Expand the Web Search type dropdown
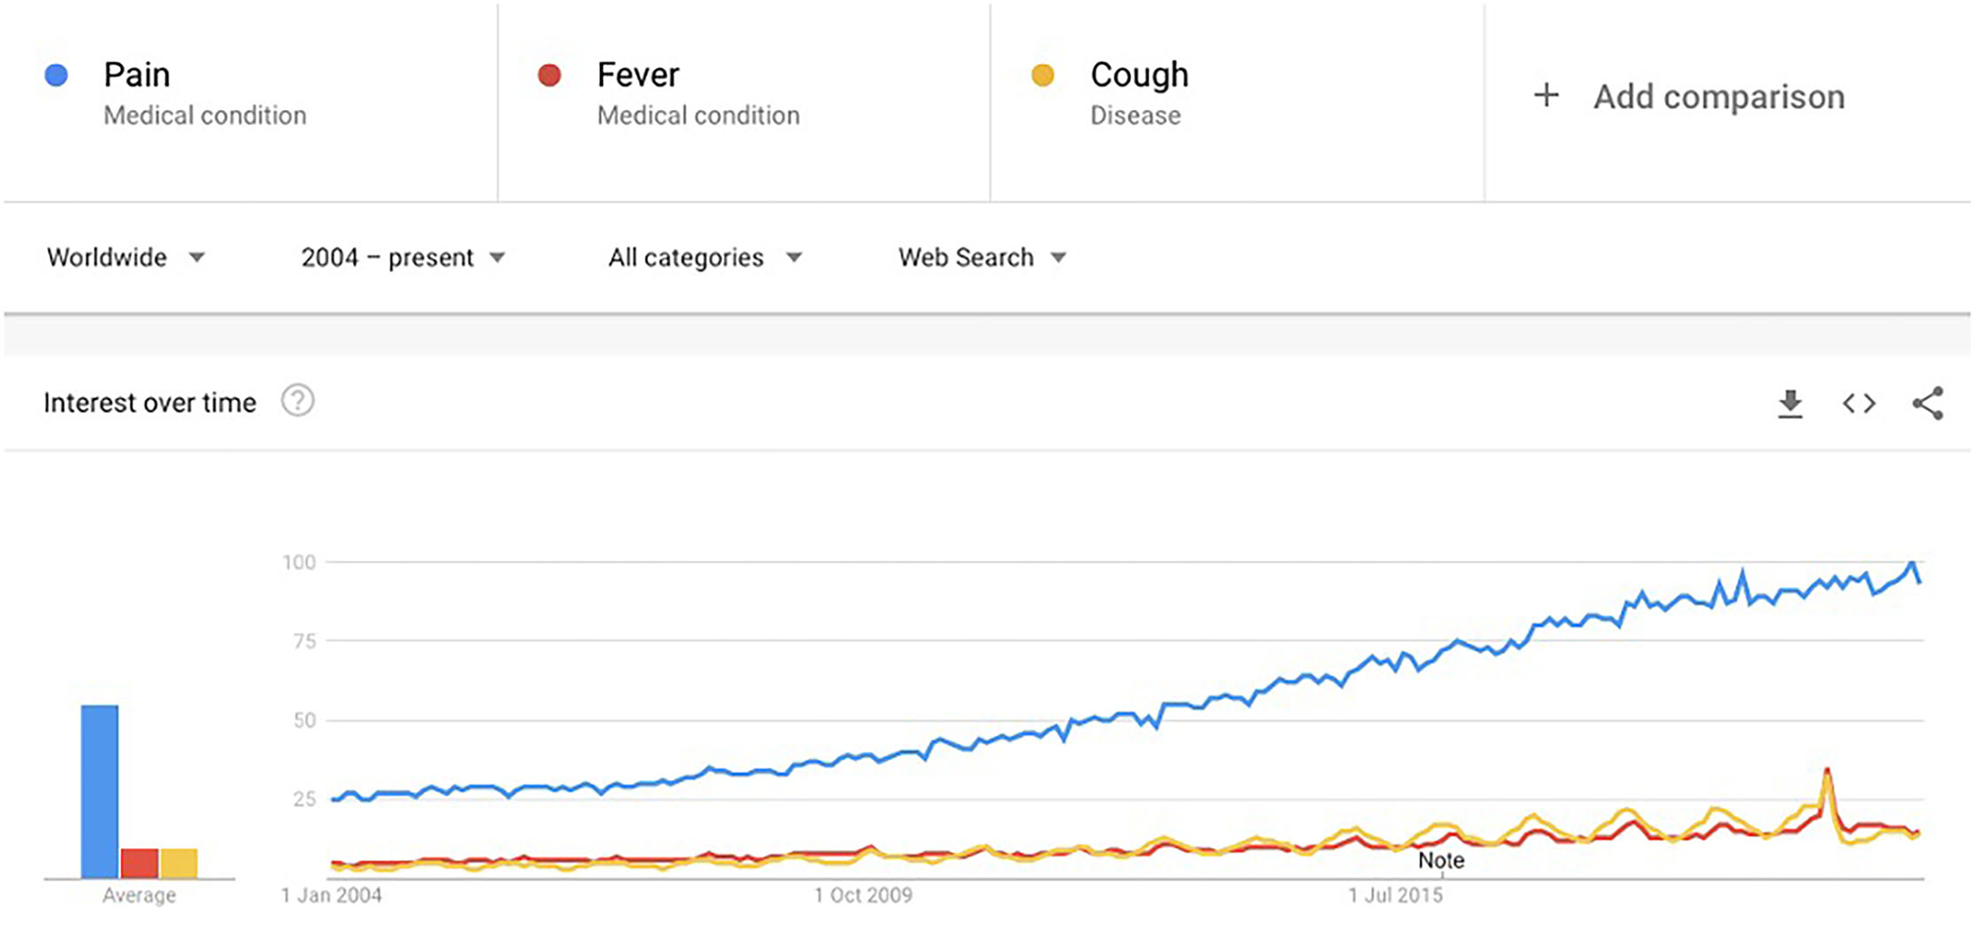The width and height of the screenshot is (1975, 925). (x=982, y=258)
